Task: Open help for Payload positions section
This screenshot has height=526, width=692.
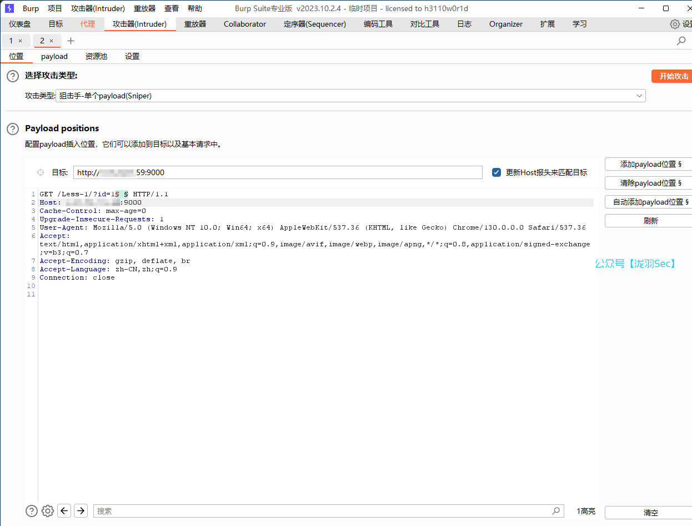Action: 12,129
